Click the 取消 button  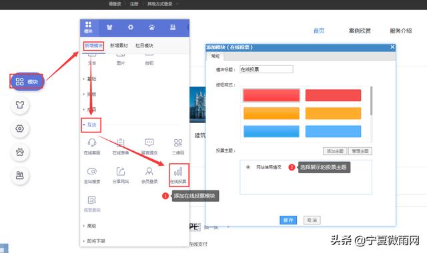[312, 220]
